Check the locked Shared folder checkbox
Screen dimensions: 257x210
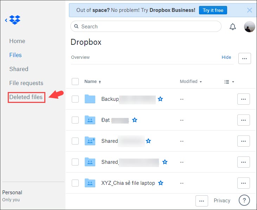tap(75, 141)
